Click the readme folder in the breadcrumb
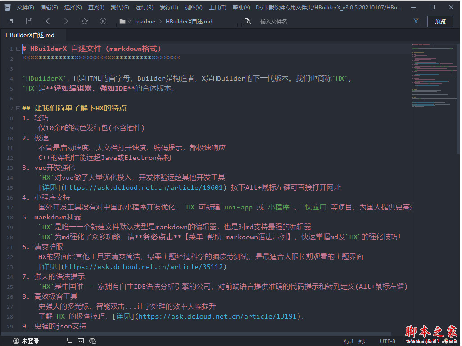 pyautogui.click(x=145, y=21)
